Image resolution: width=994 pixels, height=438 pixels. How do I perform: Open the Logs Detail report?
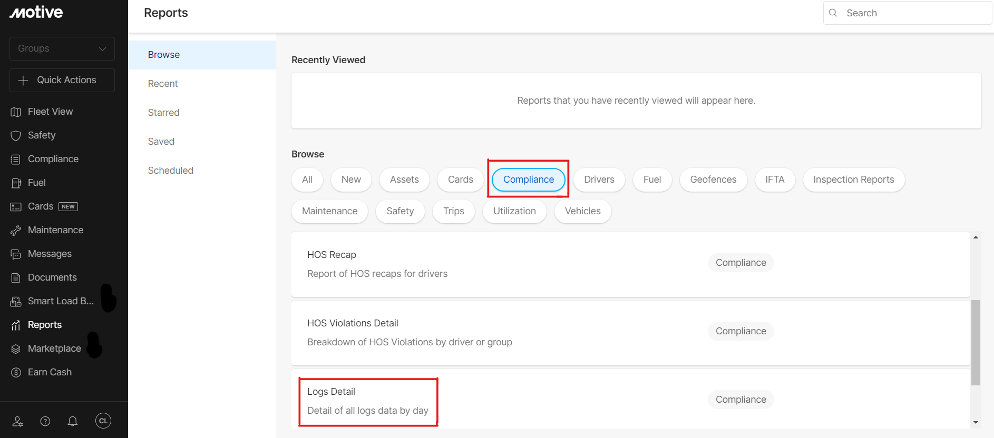coord(630,399)
